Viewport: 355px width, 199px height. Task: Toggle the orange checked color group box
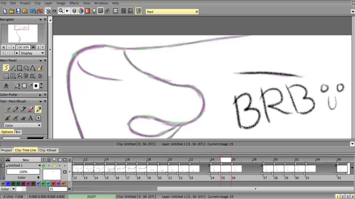point(63,183)
